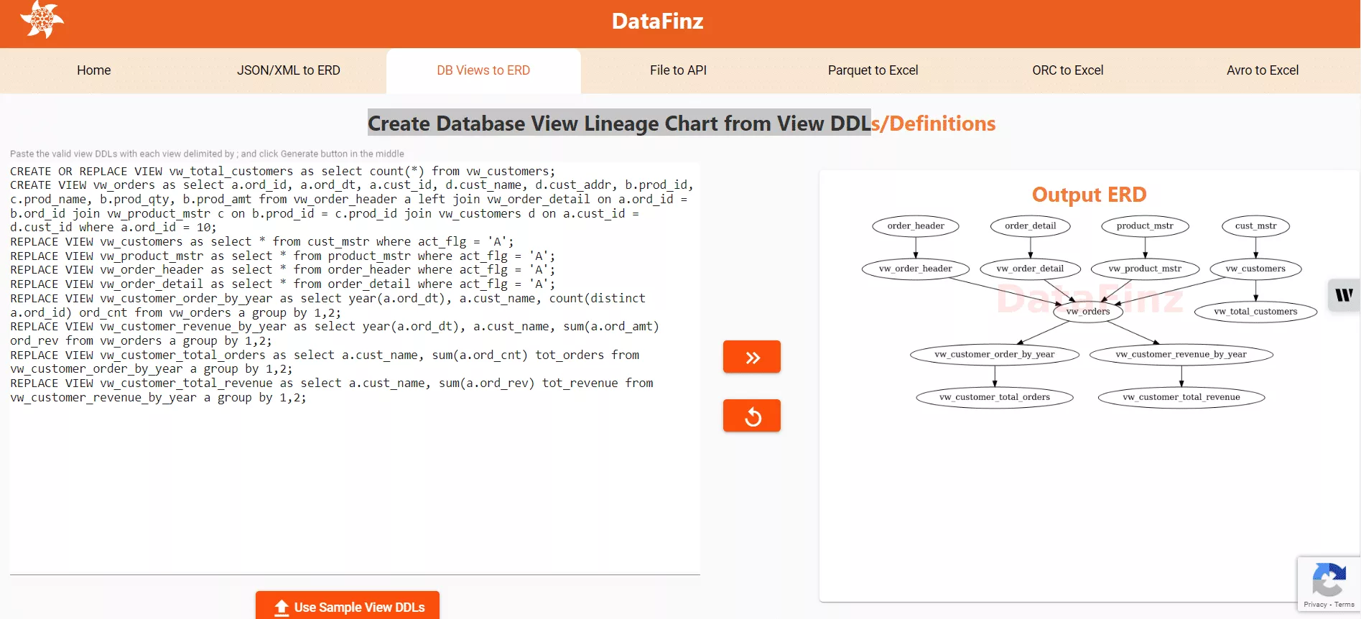Switch to JSON/XML to ERD tab
This screenshot has width=1361, height=619.
pyautogui.click(x=289, y=70)
